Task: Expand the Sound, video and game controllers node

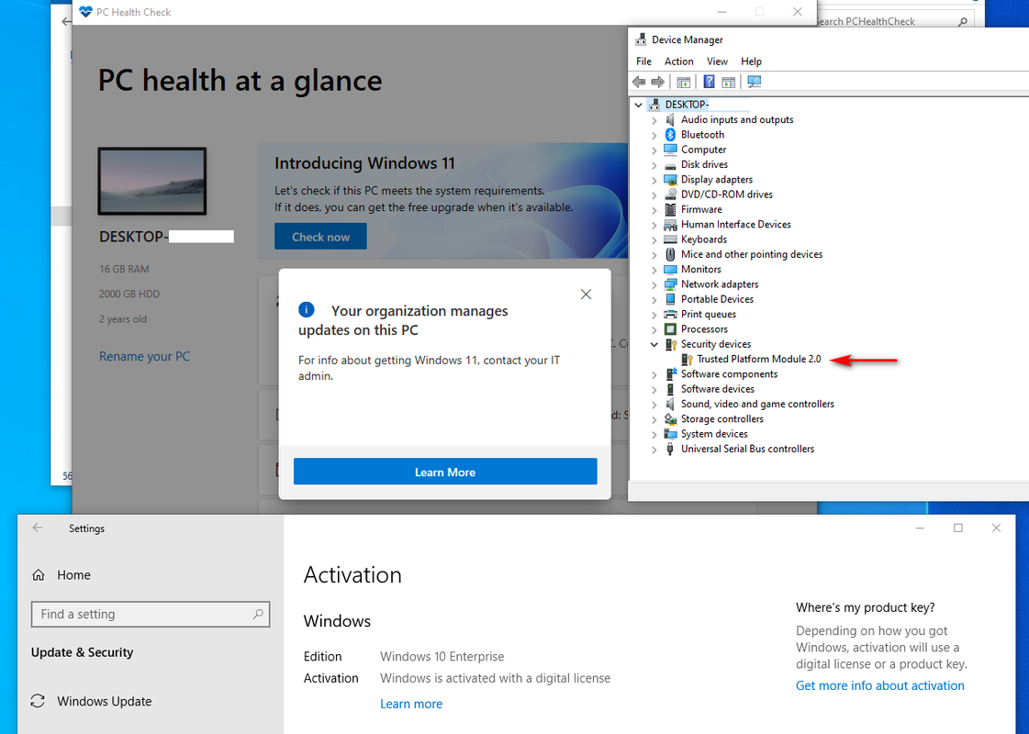Action: pyautogui.click(x=654, y=405)
